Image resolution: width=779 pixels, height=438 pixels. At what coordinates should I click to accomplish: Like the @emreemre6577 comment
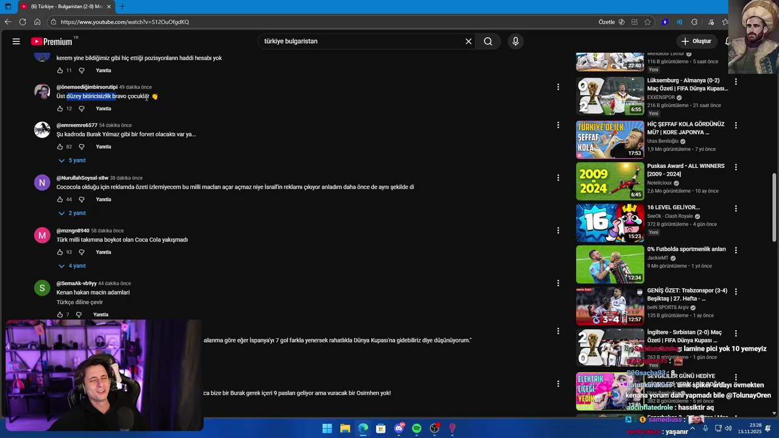click(x=60, y=147)
